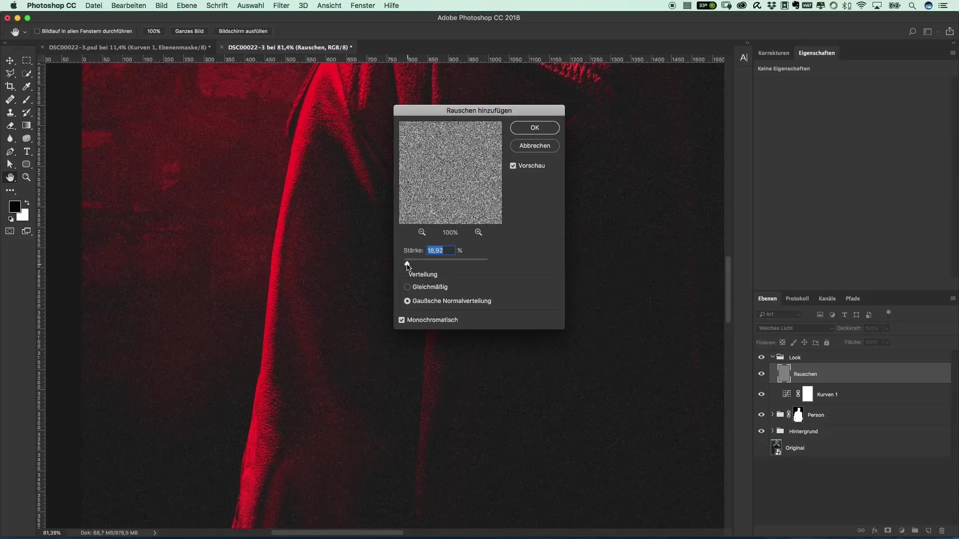Select the Eraser tool
The image size is (959, 539).
10,125
